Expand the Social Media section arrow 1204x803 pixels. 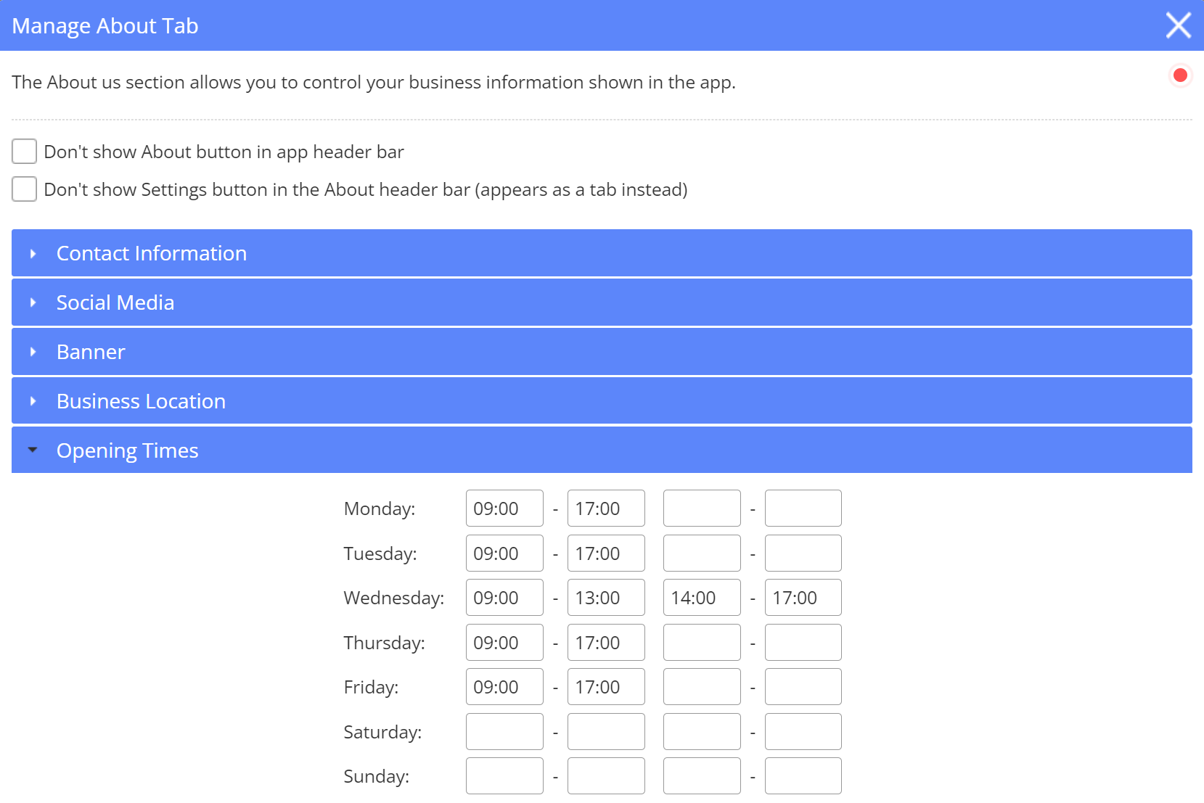pos(33,303)
